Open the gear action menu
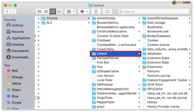The height and width of the screenshot is (112, 194). 84,12
